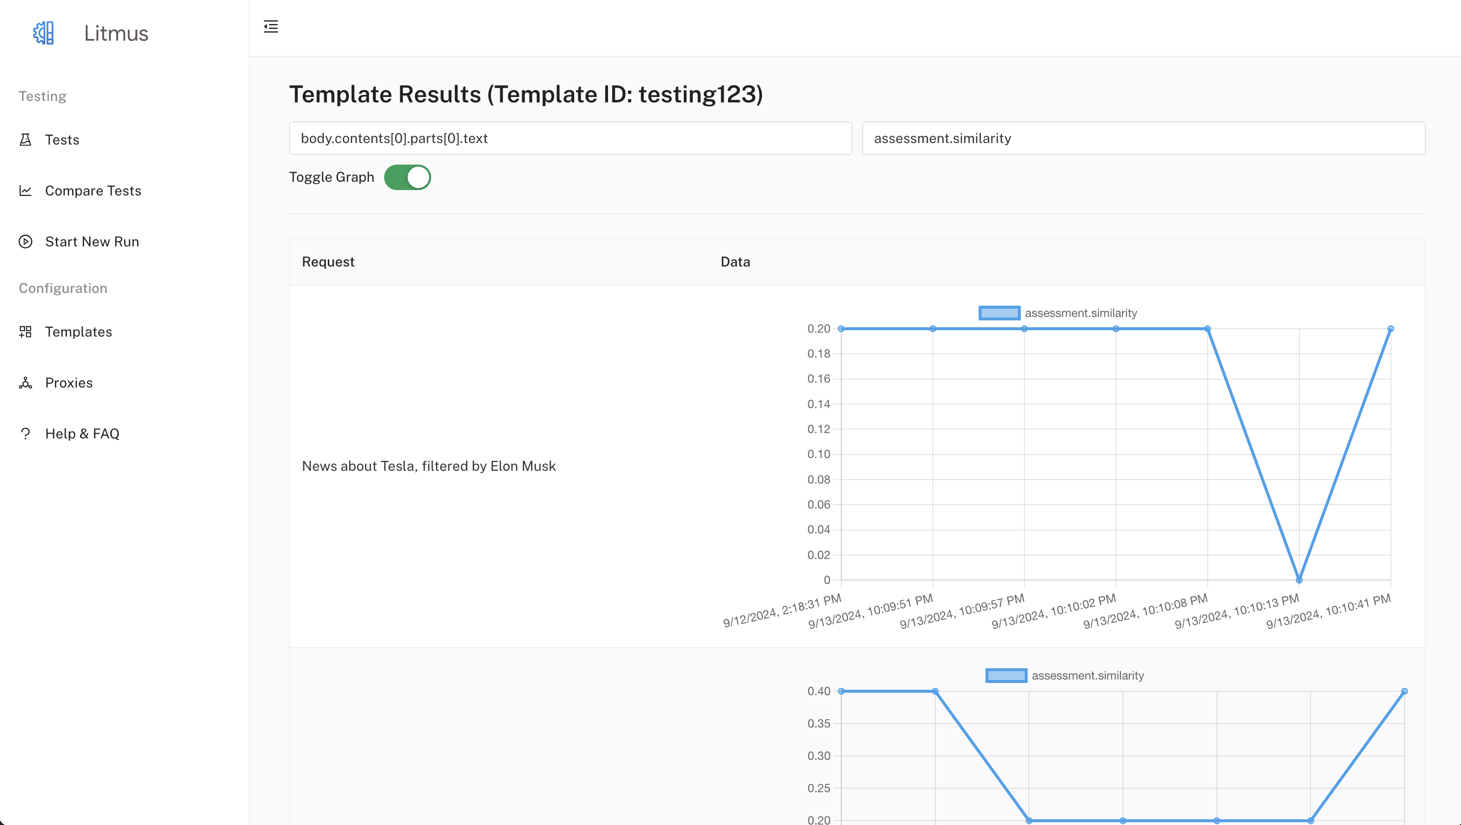1461x825 pixels.
Task: Click the assessment.similarity input field
Action: pos(1144,138)
